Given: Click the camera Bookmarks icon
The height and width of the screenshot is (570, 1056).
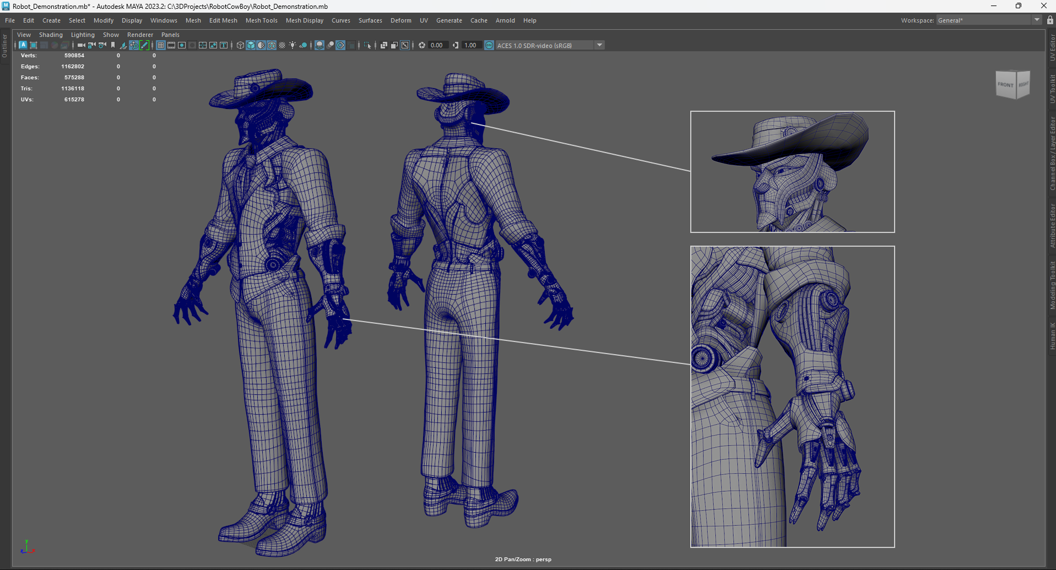Looking at the screenshot, I should point(113,45).
